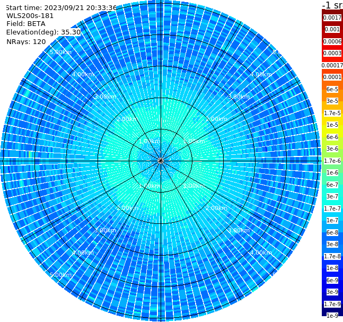The height and width of the screenshot is (322, 343).
Task: Click the northwest 4.00km range label
Action: point(83,74)
